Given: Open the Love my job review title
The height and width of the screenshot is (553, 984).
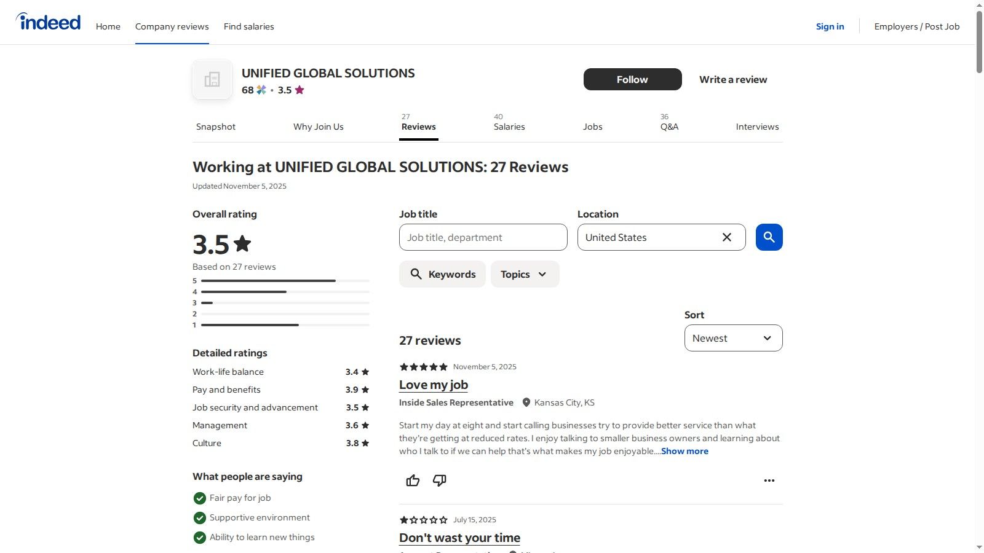Looking at the screenshot, I should click(x=434, y=385).
